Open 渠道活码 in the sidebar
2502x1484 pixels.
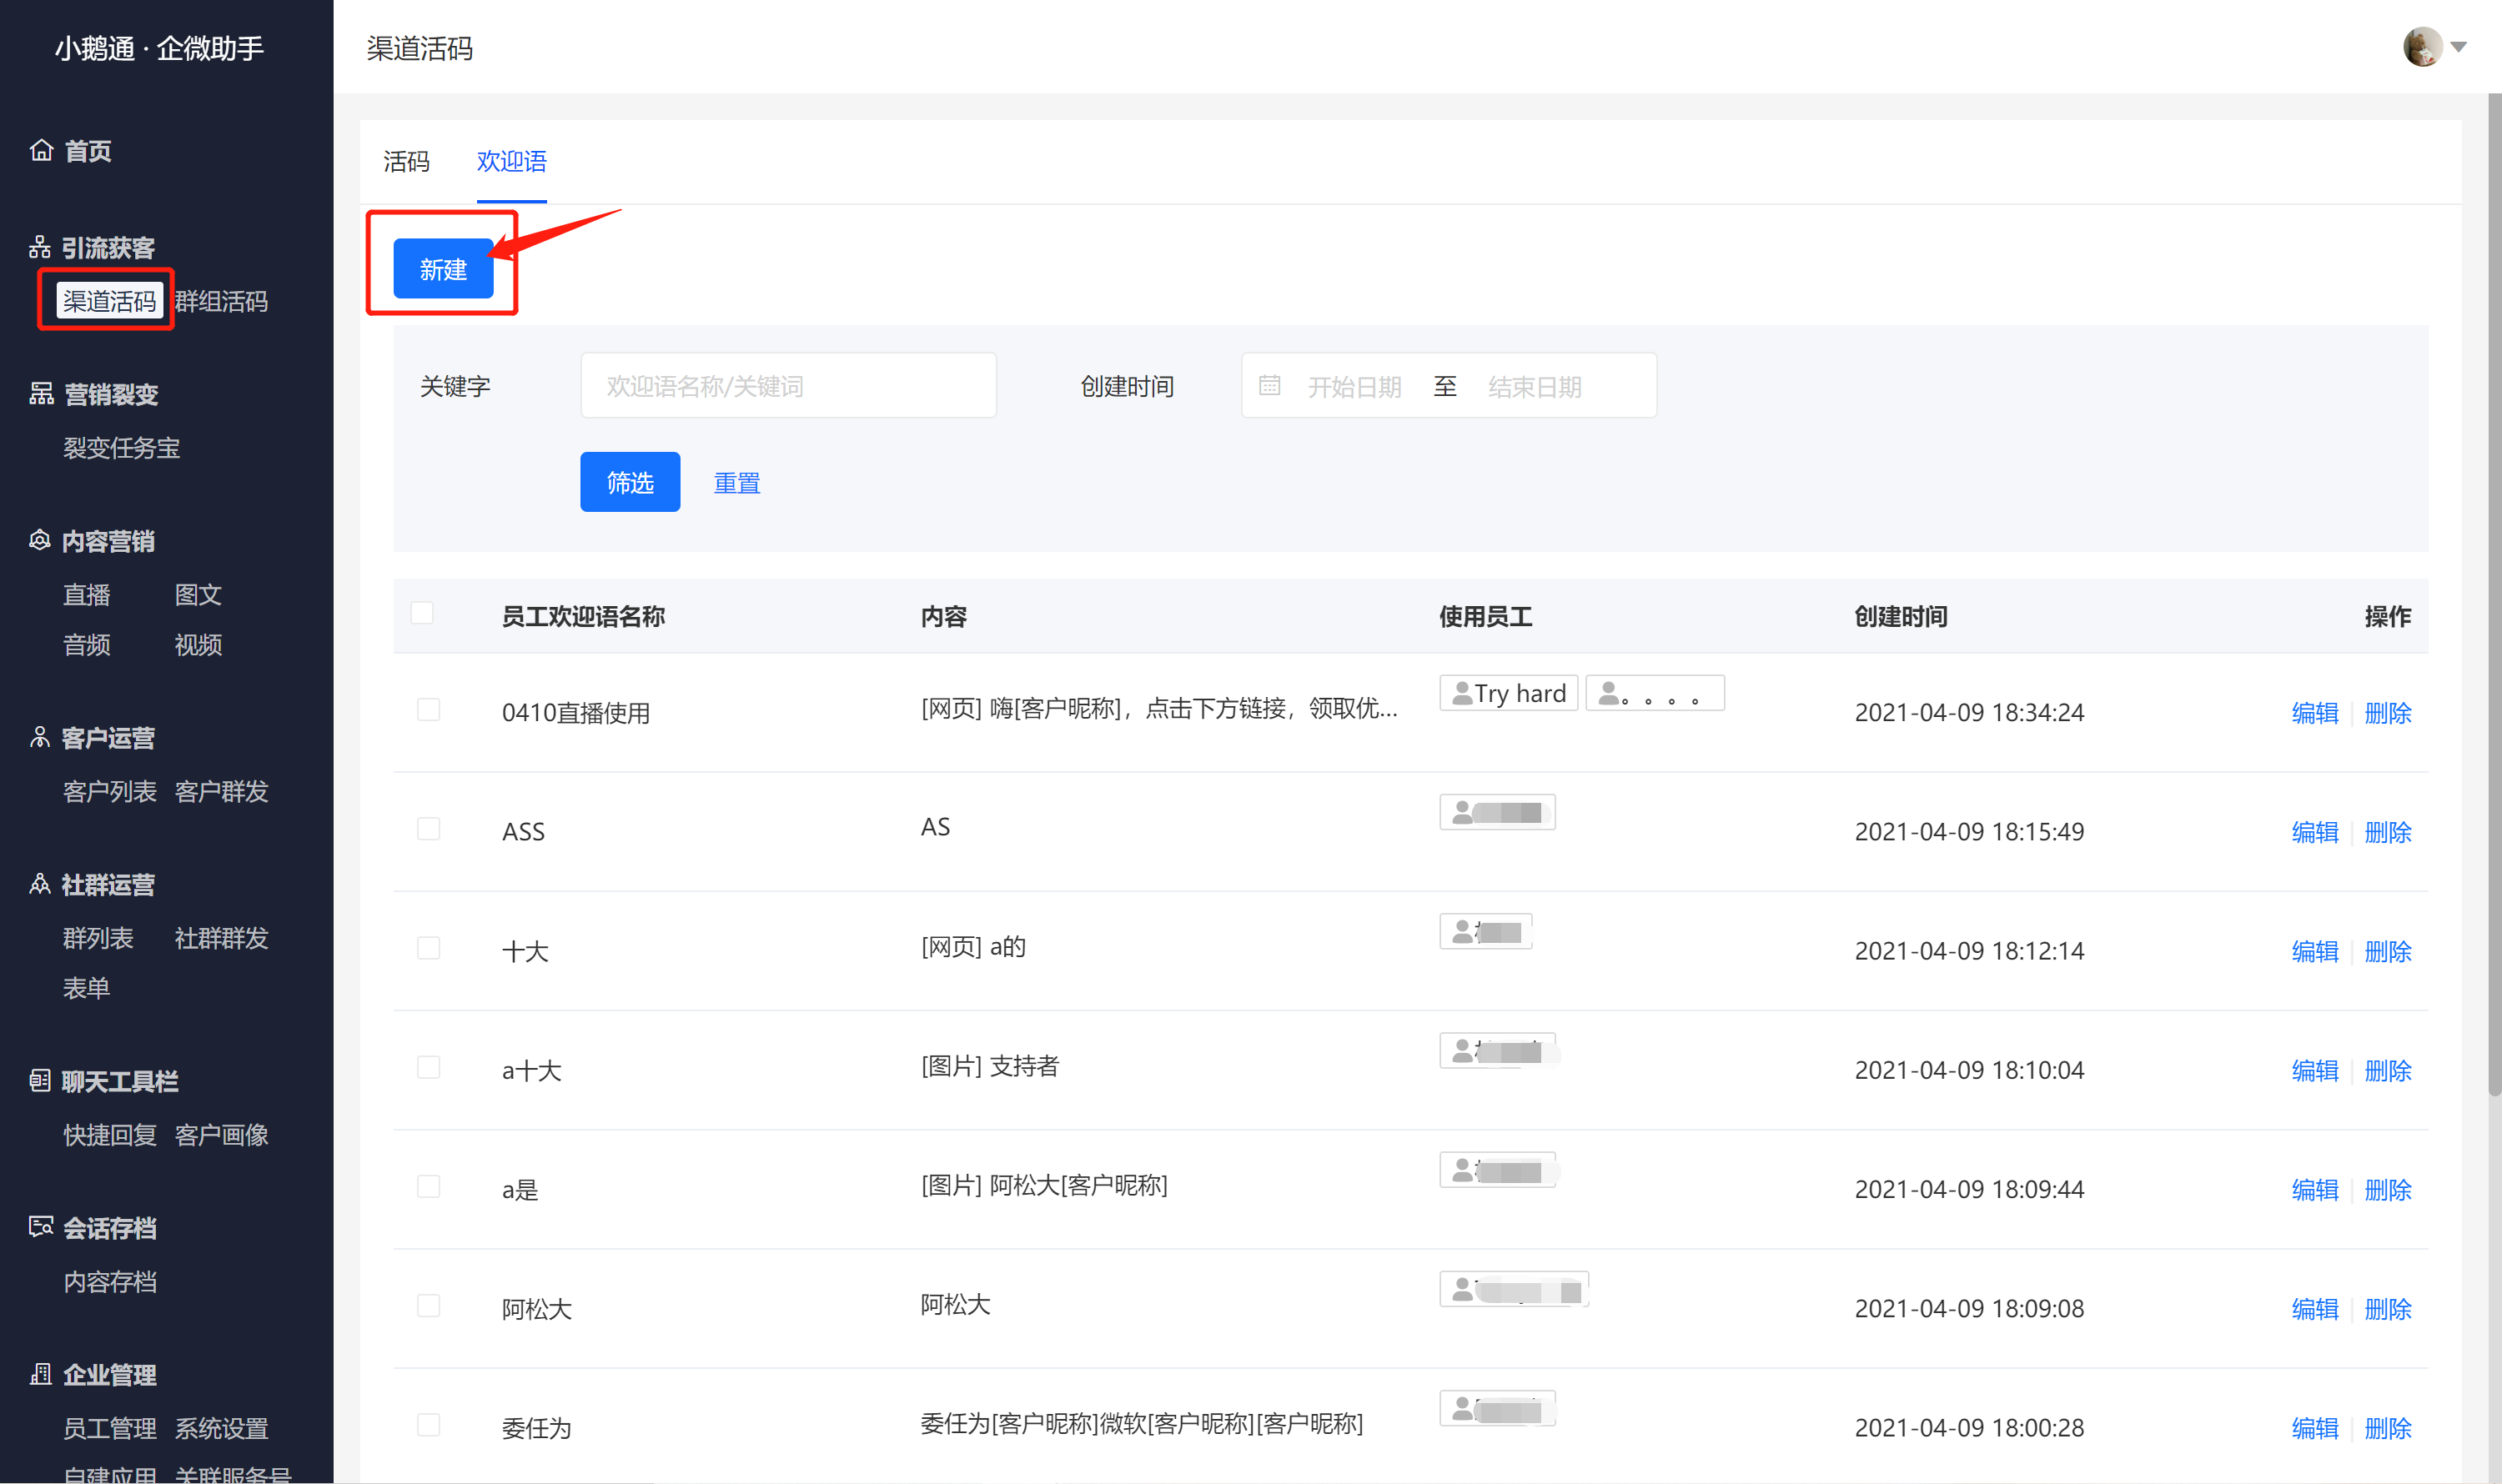(x=109, y=300)
